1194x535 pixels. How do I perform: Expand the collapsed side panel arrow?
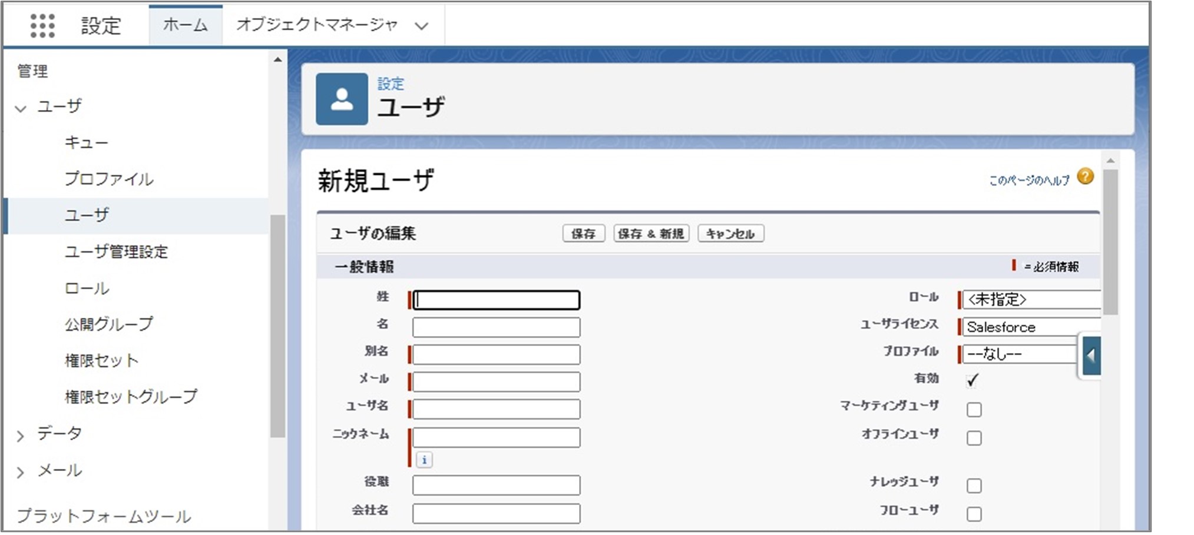[x=1091, y=355]
